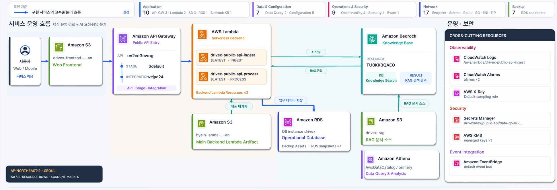Click the AI 요청 flow label
557x190 pixels.
pos(316,52)
